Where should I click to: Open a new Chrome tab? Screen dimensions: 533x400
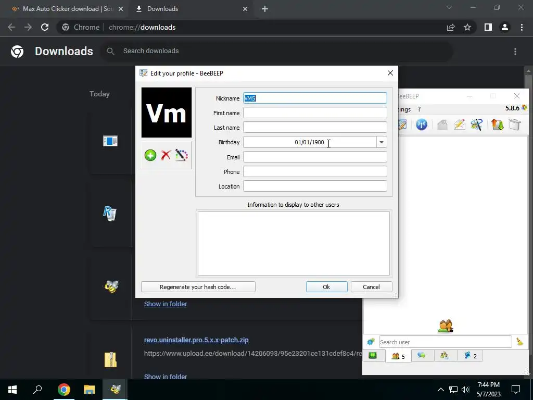pyautogui.click(x=265, y=9)
